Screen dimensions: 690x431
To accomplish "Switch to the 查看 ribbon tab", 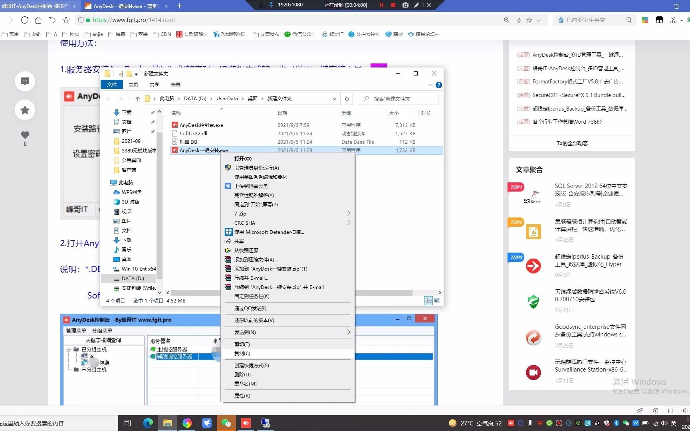I will point(176,85).
